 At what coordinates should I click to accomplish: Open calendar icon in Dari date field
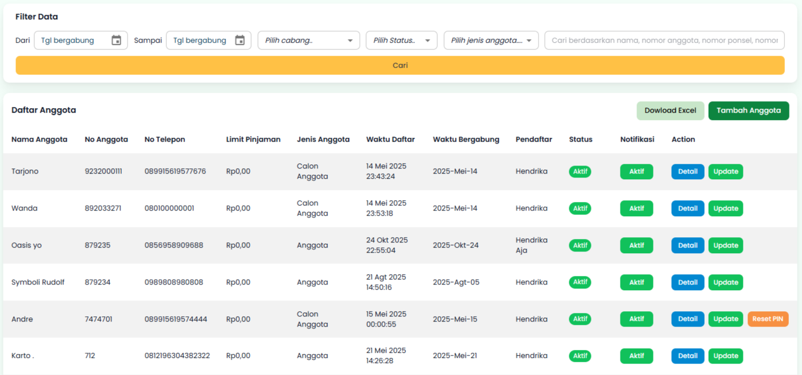coord(116,40)
